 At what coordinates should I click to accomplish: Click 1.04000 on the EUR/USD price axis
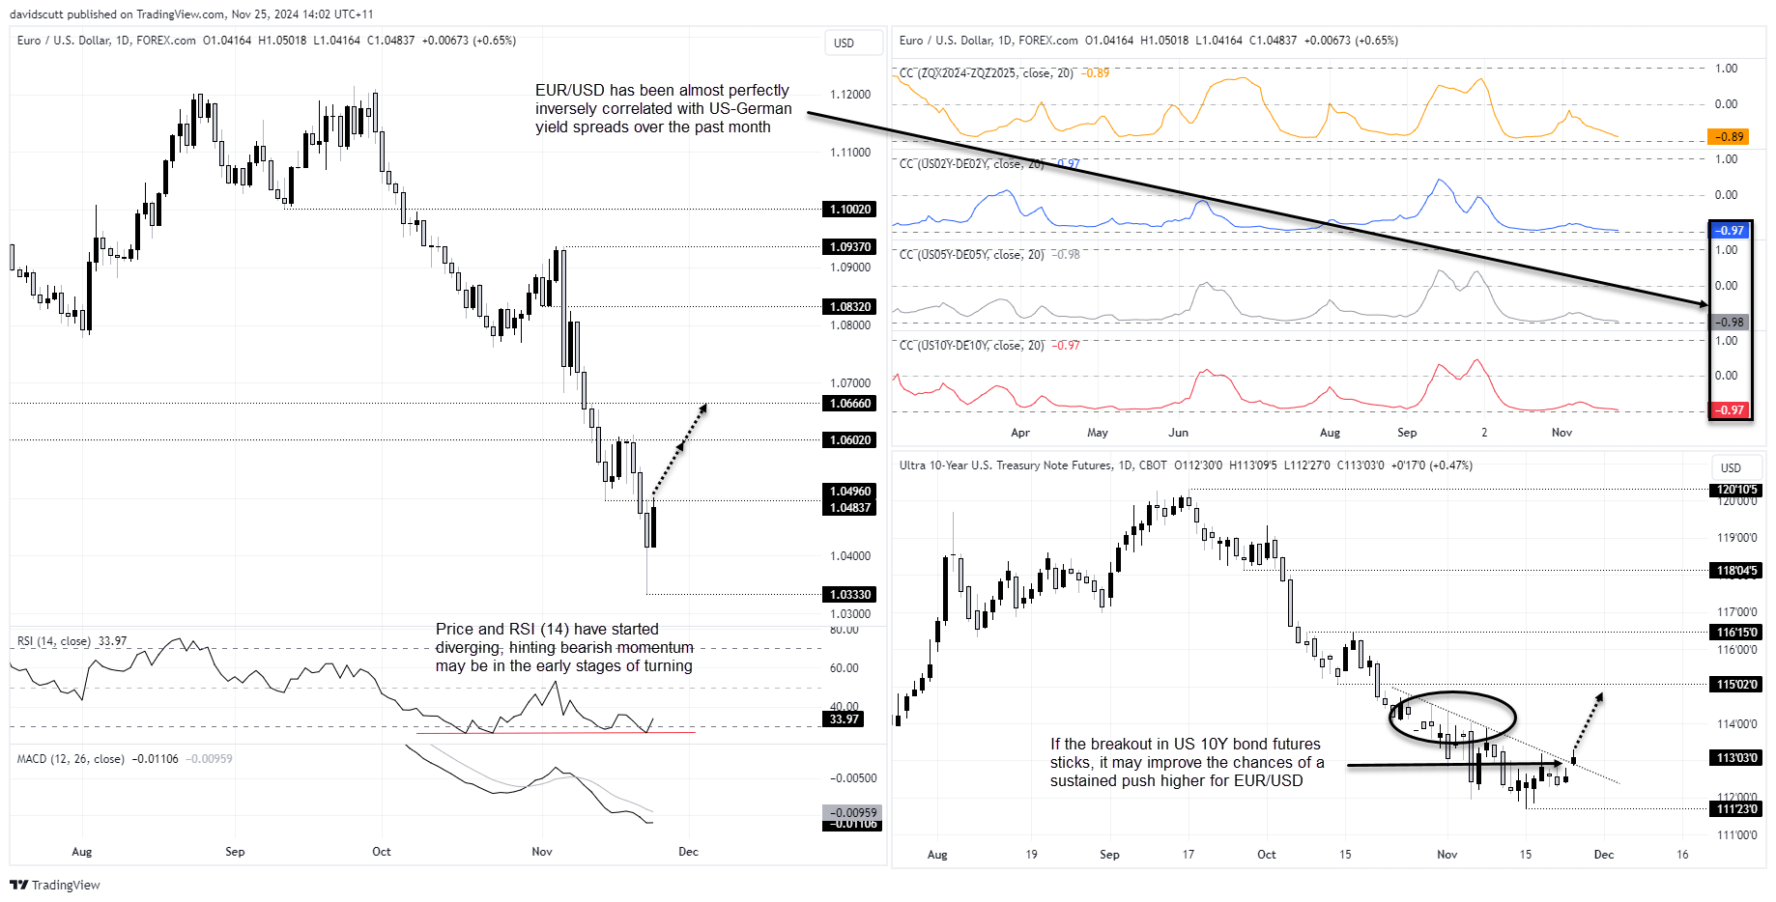tap(850, 556)
